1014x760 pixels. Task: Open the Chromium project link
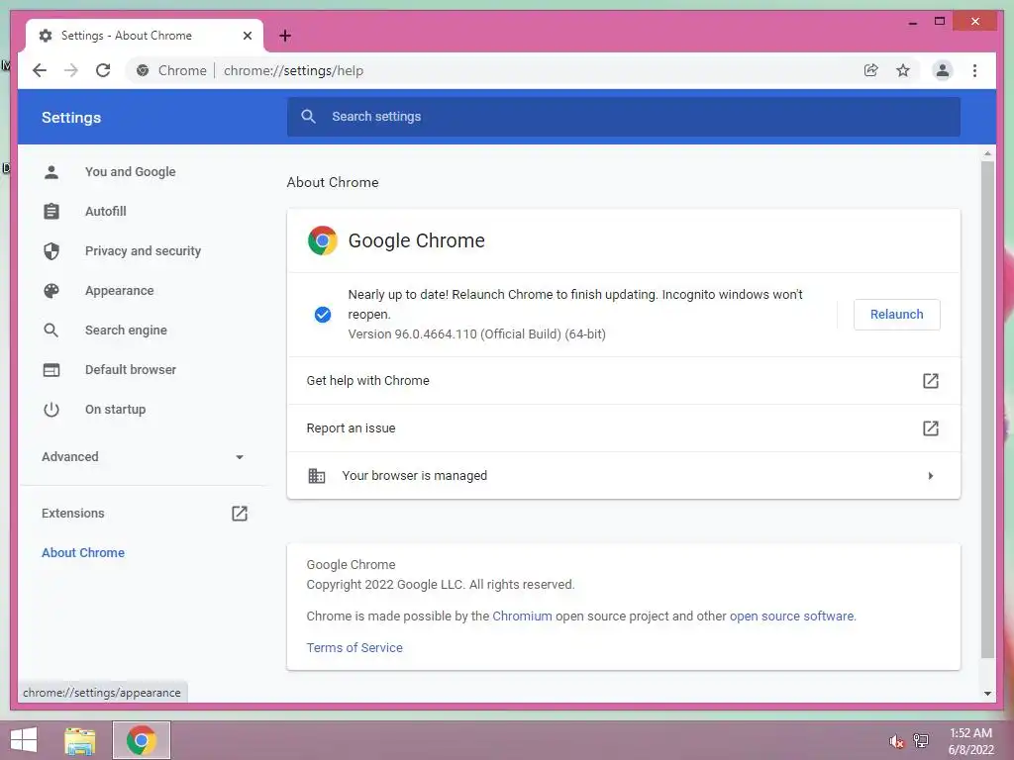pos(522,616)
